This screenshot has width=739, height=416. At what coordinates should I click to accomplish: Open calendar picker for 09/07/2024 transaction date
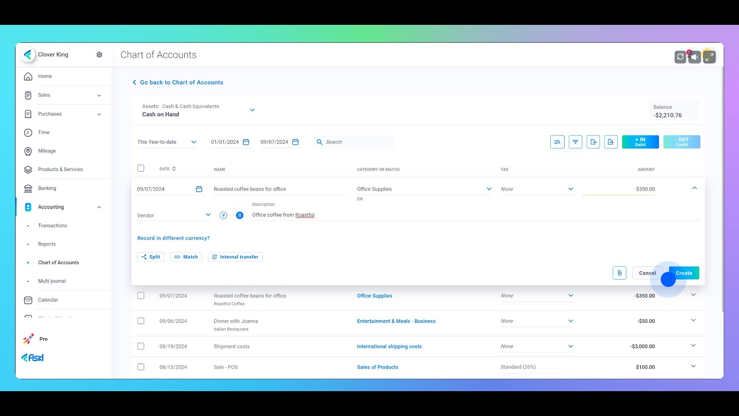[x=199, y=189]
